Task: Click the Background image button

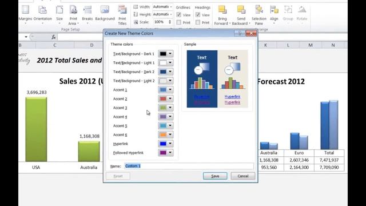Action: (105, 14)
